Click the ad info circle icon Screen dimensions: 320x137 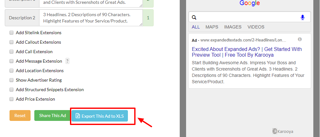point(300,39)
